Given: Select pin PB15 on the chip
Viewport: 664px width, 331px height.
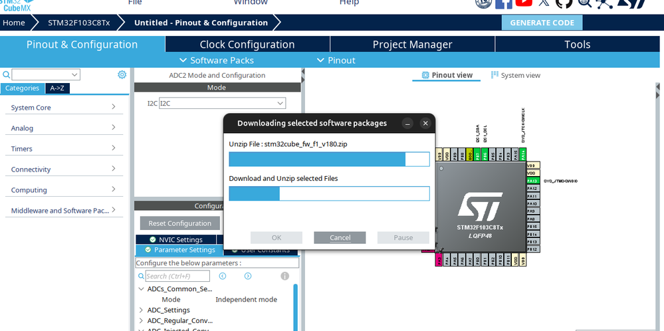Looking at the screenshot, I should pyautogui.click(x=532, y=227).
